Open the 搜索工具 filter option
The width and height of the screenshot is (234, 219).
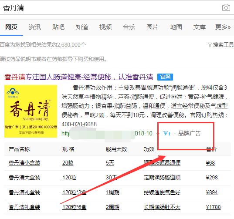pyautogui.click(x=220, y=44)
